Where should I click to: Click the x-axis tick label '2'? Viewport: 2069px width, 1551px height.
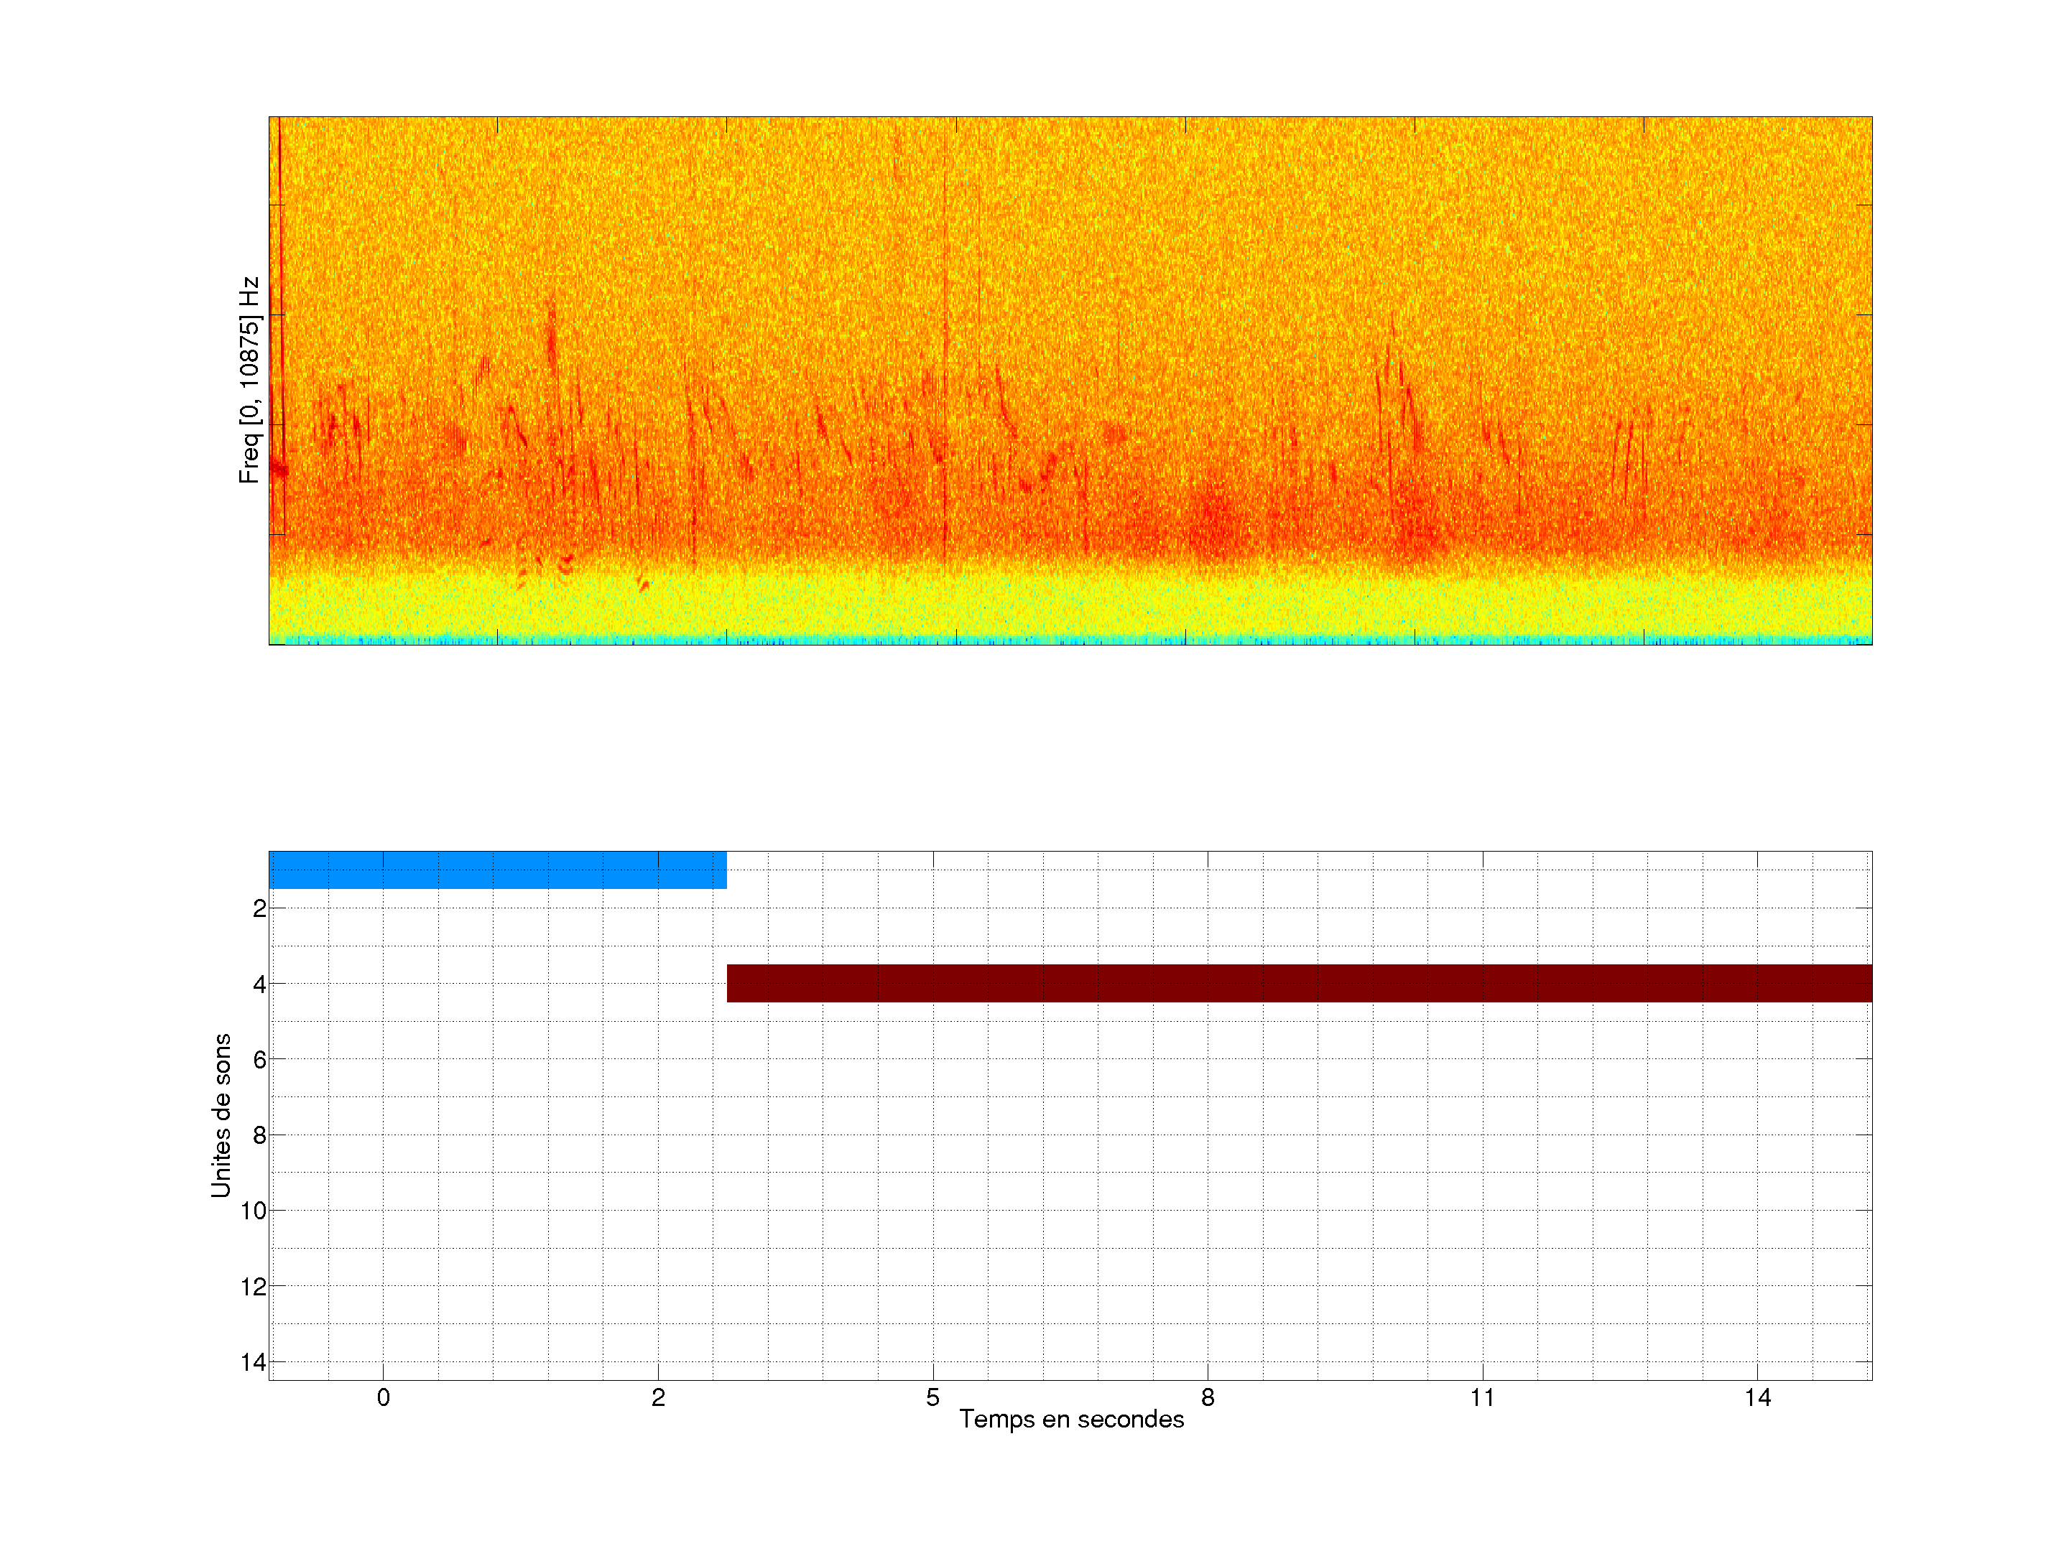click(659, 1397)
